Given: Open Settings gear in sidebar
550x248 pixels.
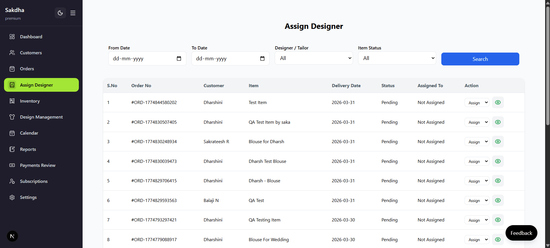Looking at the screenshot, I should tap(12, 197).
